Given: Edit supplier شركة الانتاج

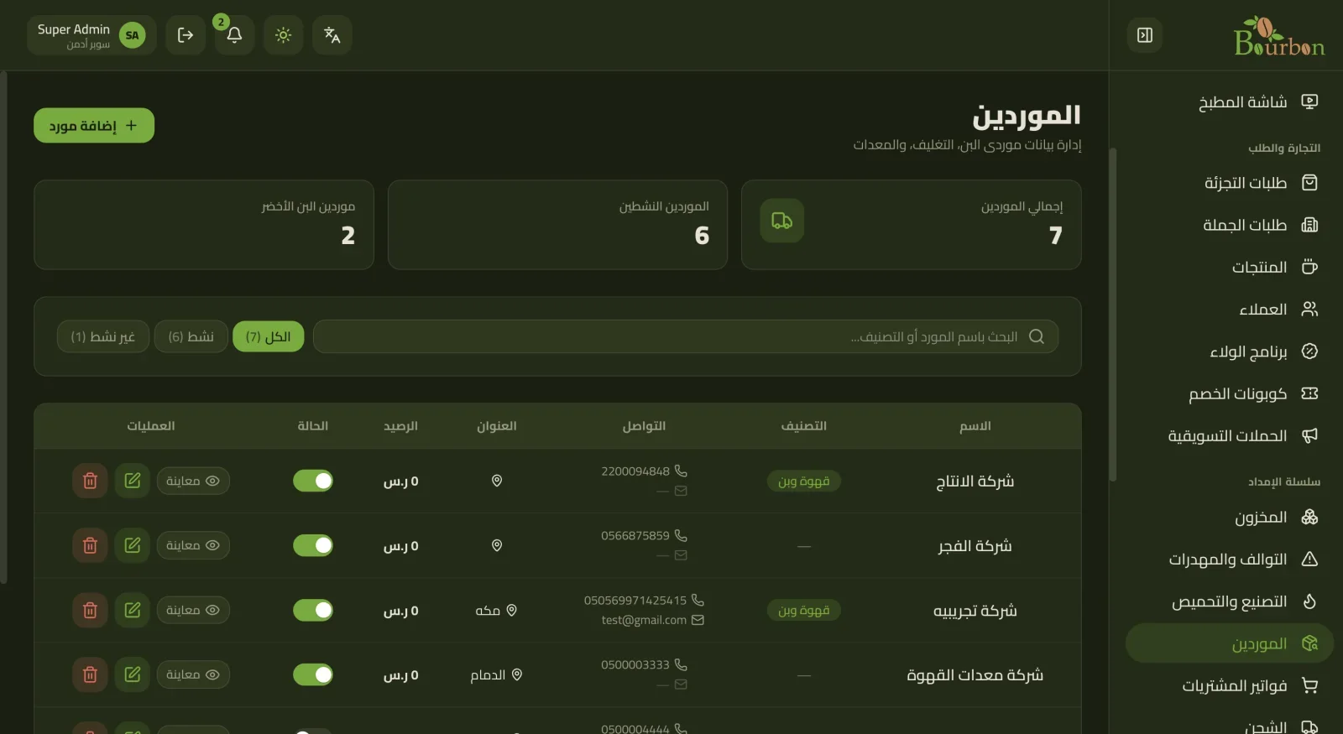Looking at the screenshot, I should click(x=133, y=481).
